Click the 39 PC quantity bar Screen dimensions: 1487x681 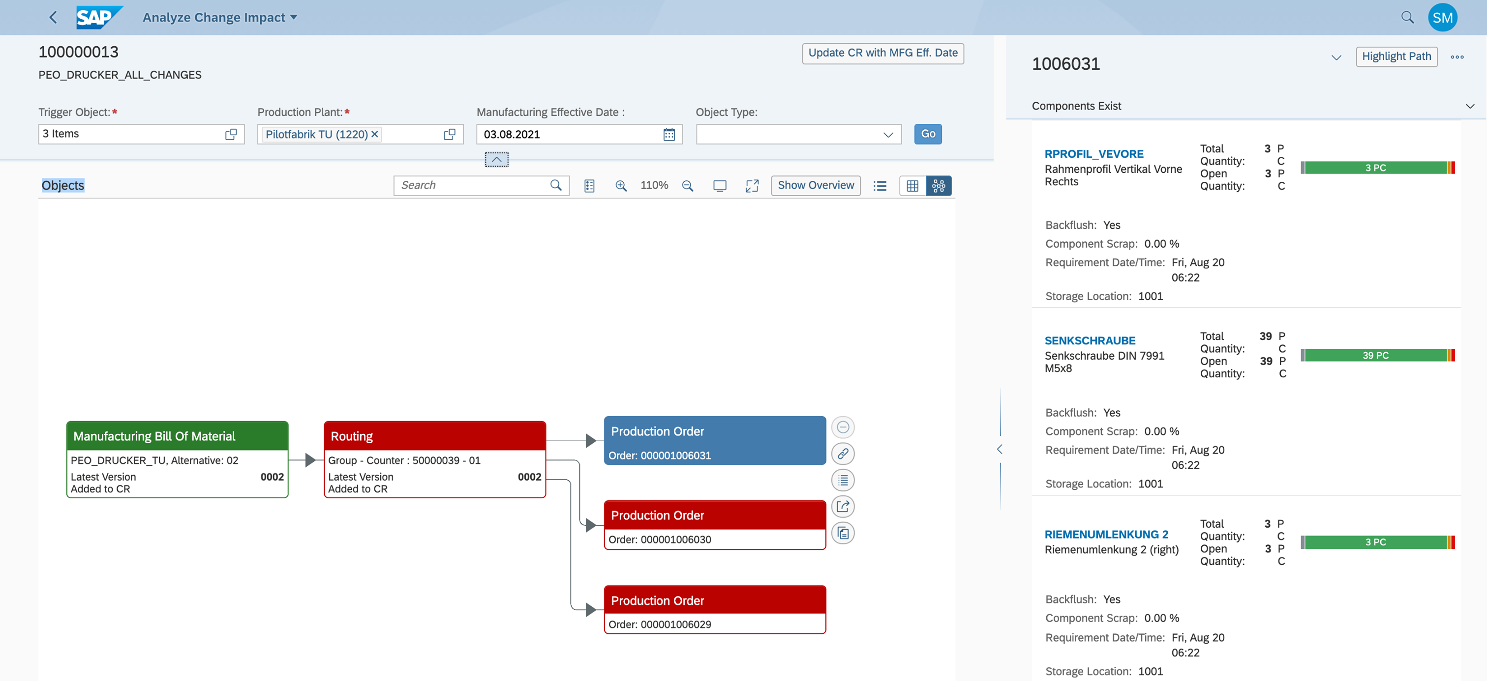[x=1377, y=355]
